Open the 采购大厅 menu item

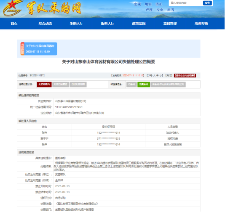click(x=76, y=24)
